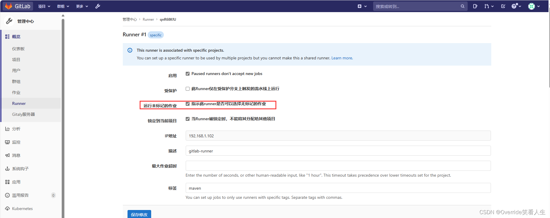Click the 管理中心 breadcrumb link
The width and height of the screenshot is (550, 218).
(130, 19)
